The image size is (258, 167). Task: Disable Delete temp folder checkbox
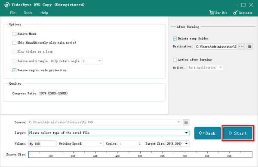175,39
